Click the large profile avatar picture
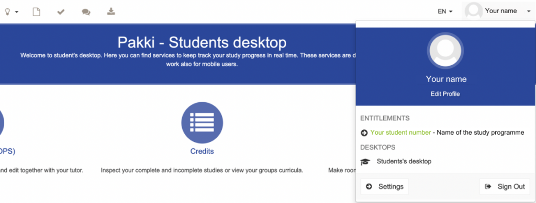536x203 pixels. [x=445, y=51]
